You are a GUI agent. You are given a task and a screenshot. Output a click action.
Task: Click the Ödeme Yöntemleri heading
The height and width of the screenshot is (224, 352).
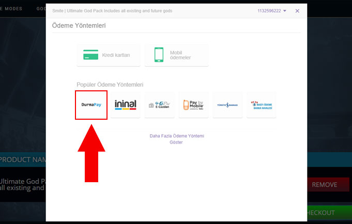79,25
